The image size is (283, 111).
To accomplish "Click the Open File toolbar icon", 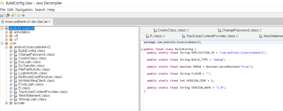I will (x=2, y=15).
